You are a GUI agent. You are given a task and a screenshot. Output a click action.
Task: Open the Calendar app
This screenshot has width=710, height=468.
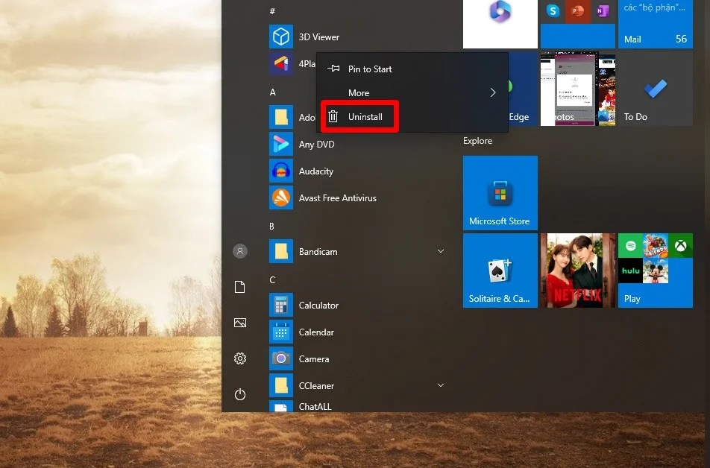point(316,332)
